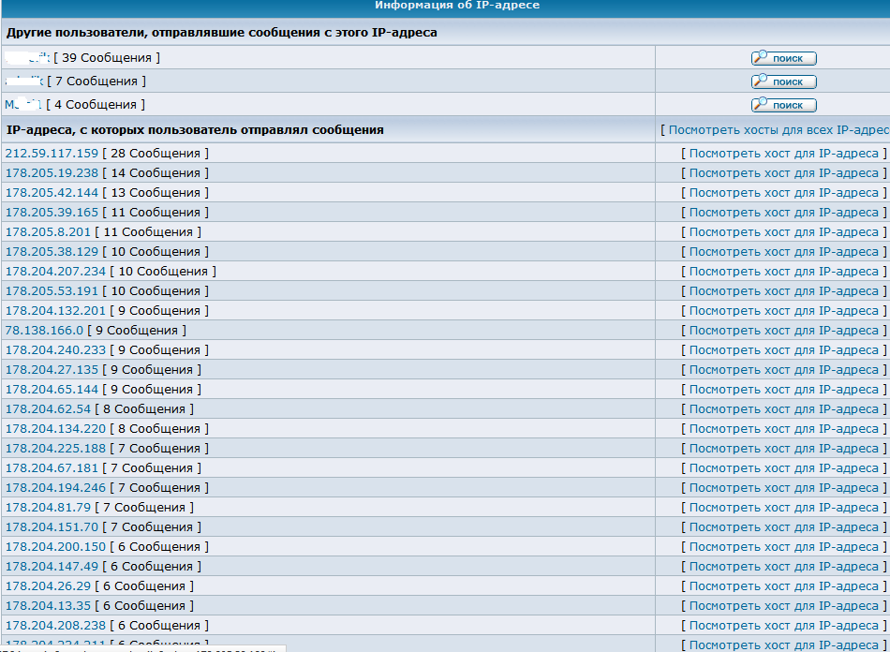This screenshot has width=890, height=652.
Task: Open IP address 178.204.225.188
Action: pyautogui.click(x=55, y=449)
